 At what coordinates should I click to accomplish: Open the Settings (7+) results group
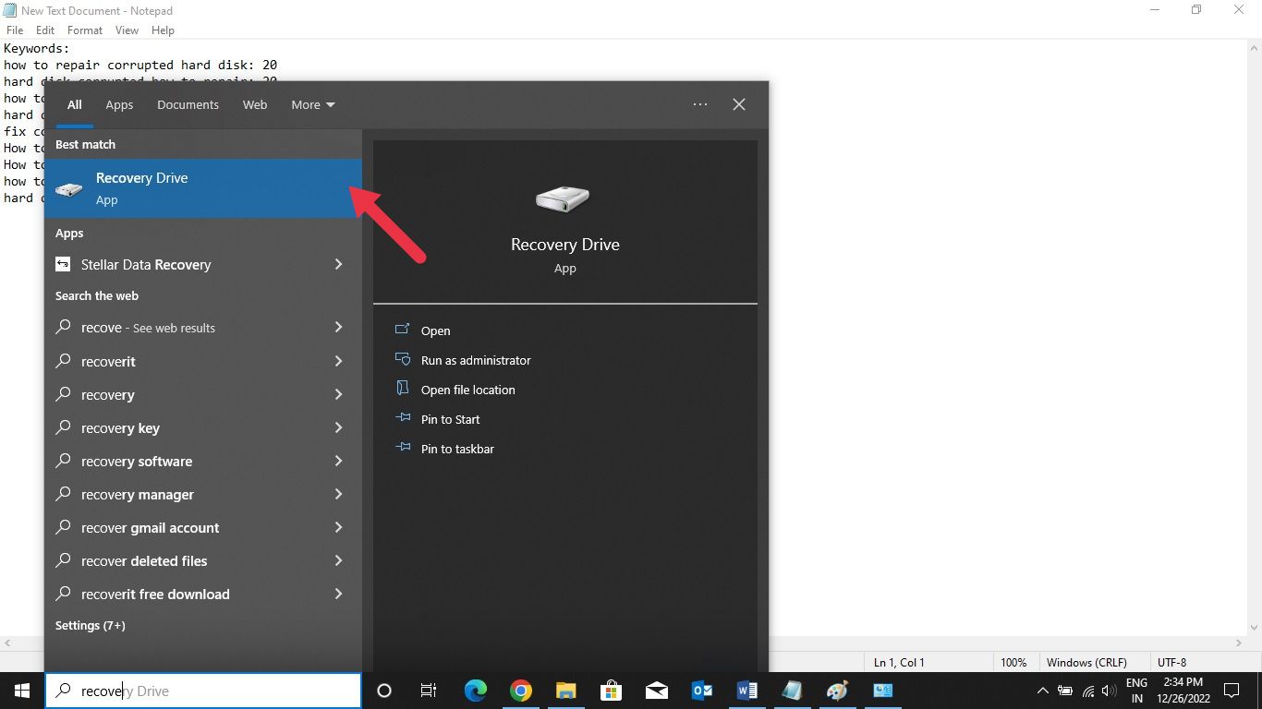[90, 625]
